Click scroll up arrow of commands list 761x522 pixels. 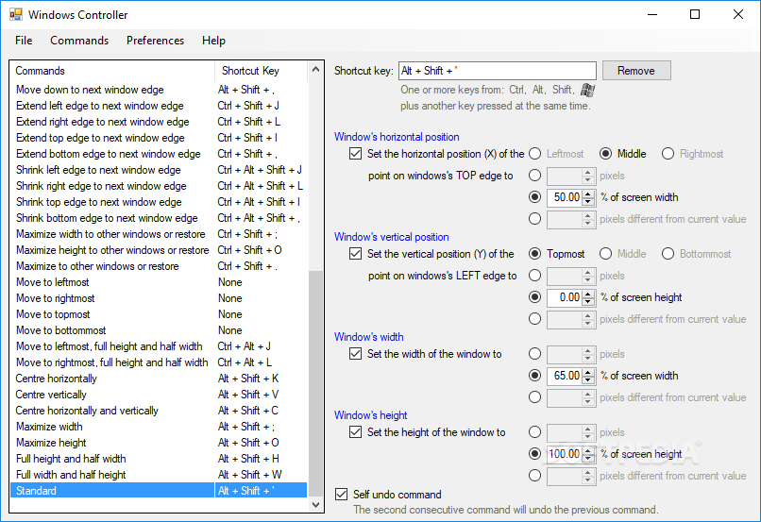coord(315,69)
